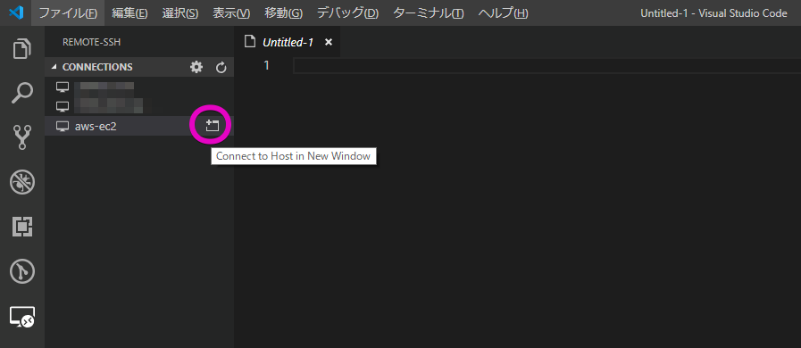Click the Untitled-1 file icon in tab
This screenshot has height=348, width=801.
(x=250, y=42)
